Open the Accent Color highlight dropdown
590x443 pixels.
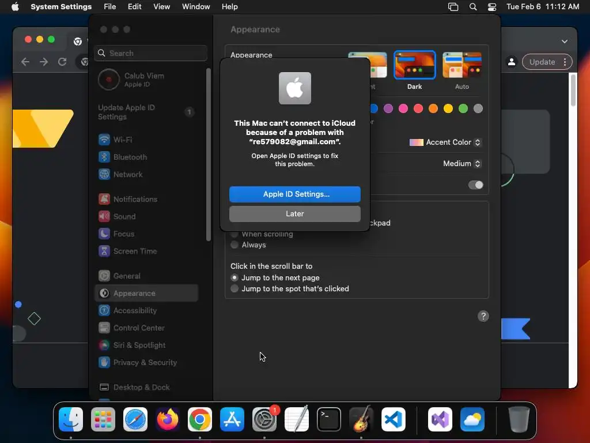tap(445, 142)
